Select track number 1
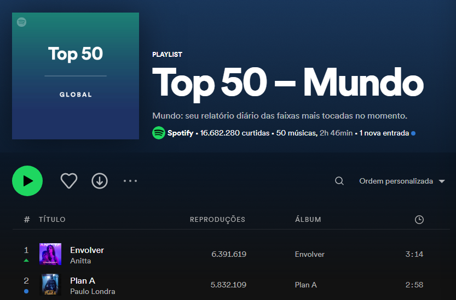This screenshot has height=300, width=456. click(26, 250)
